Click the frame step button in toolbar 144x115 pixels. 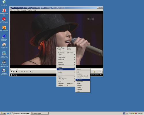[x=31, y=72]
